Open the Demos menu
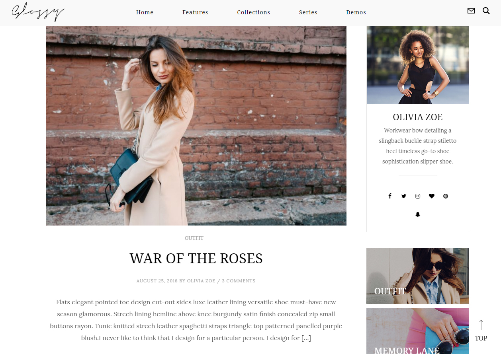Viewport: 501px width, 354px height. click(356, 12)
